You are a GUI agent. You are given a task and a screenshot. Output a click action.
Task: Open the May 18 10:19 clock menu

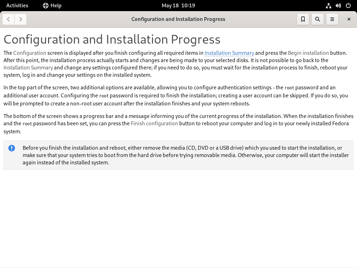point(178,6)
